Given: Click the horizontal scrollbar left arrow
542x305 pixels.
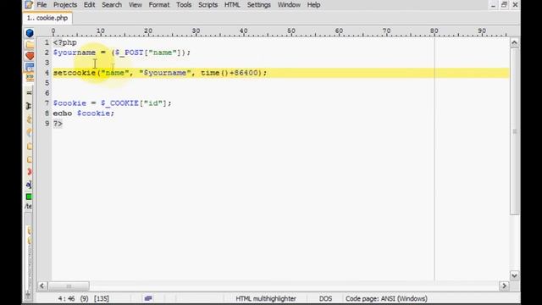Looking at the screenshot, I should pyautogui.click(x=42, y=286).
